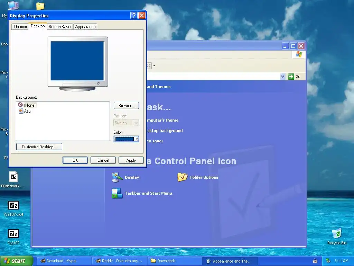Maximize the Appearance and Themes window
Viewport: 354px width, 266px height.
pos(293,46)
